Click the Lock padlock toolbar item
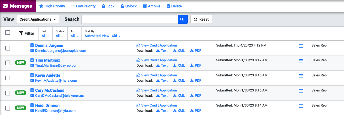This screenshot has width=344, height=115. (108, 6)
